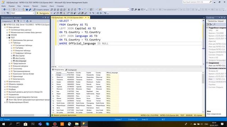Select Results to Text output mode

point(79,13)
